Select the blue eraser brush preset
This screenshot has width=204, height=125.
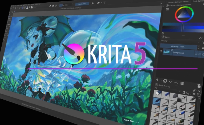point(165,95)
